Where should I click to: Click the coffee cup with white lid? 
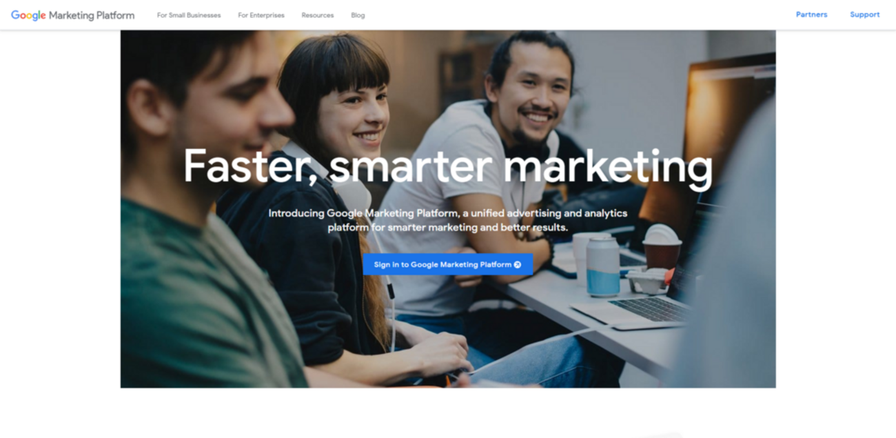(x=662, y=247)
